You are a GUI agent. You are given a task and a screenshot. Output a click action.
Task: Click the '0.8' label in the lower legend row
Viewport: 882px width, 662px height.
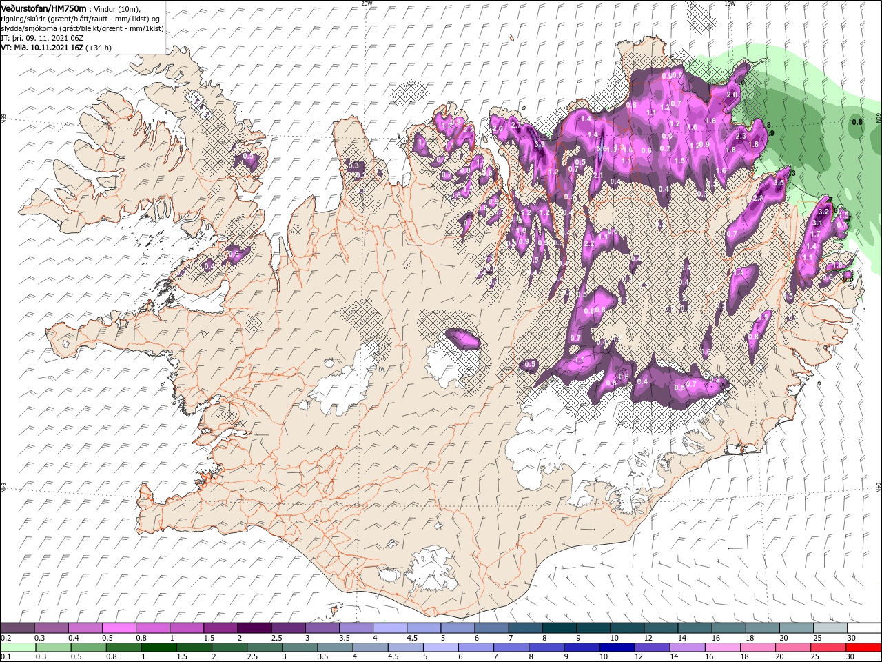click(x=112, y=657)
